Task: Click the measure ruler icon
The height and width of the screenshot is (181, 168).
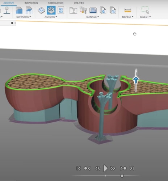Action: click(x=128, y=10)
